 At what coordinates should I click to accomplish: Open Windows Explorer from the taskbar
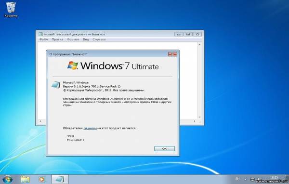tap(25, 179)
